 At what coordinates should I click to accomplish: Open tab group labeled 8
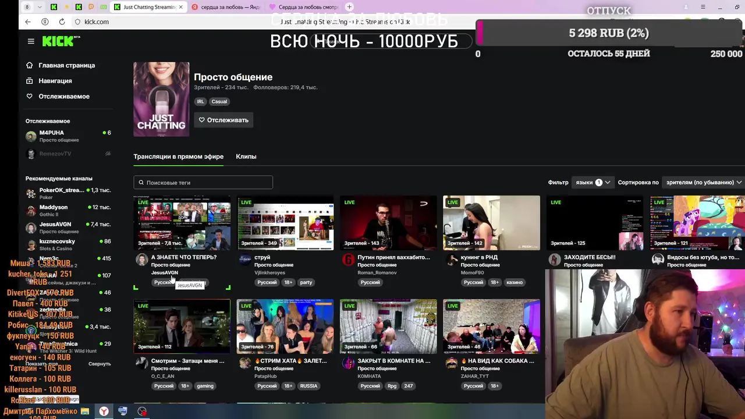[x=27, y=7]
